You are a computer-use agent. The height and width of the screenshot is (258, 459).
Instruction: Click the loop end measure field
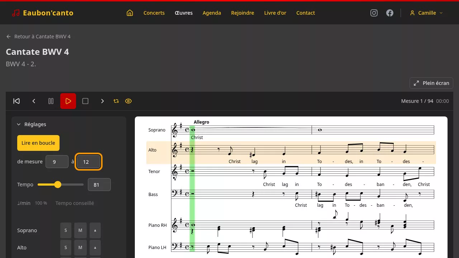tap(89, 162)
